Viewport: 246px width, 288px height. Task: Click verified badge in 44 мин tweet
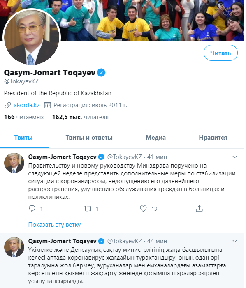[101, 241]
